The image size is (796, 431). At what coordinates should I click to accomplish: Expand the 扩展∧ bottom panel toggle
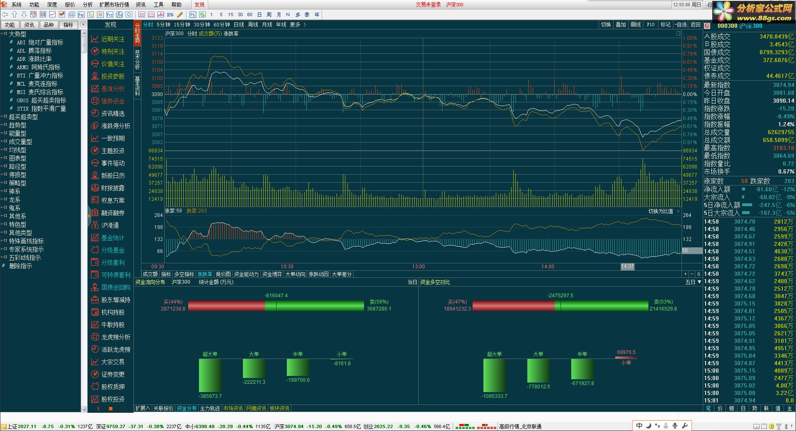click(143, 408)
